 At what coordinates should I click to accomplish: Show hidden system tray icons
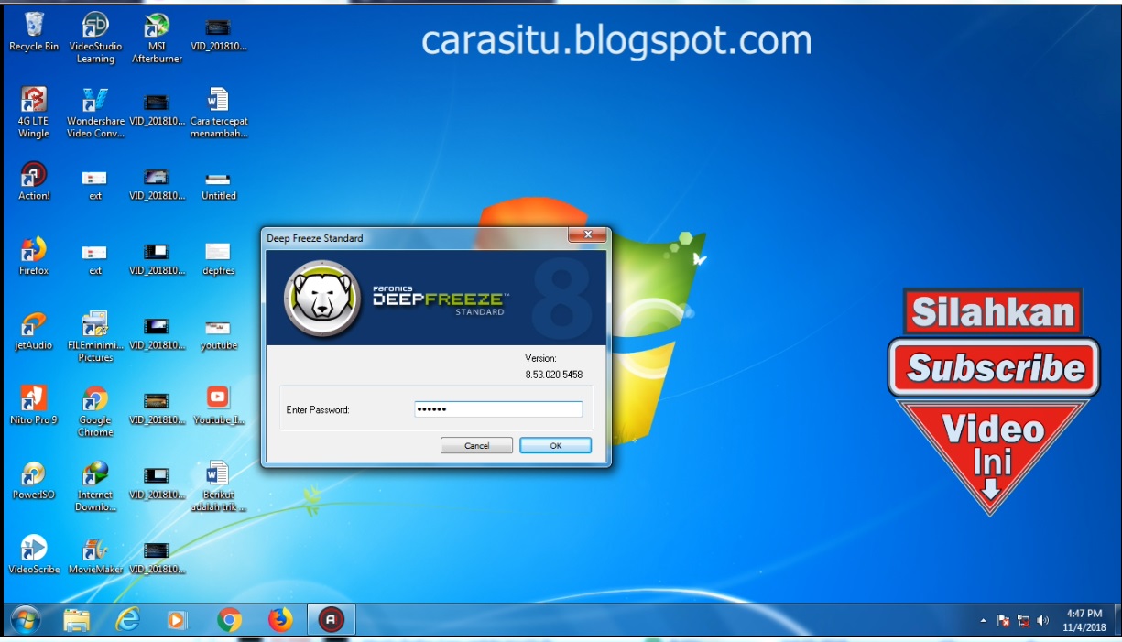(984, 621)
